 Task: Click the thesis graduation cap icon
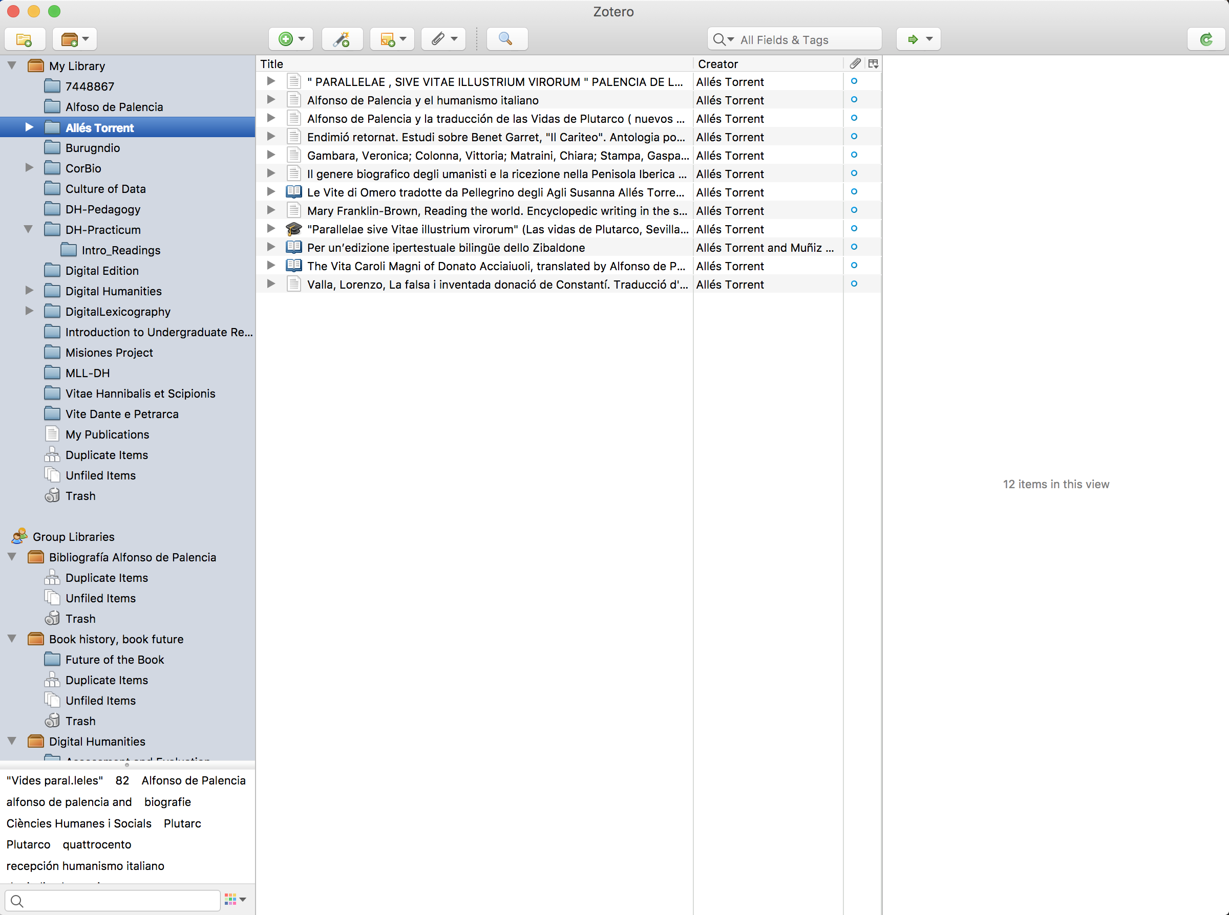[293, 229]
